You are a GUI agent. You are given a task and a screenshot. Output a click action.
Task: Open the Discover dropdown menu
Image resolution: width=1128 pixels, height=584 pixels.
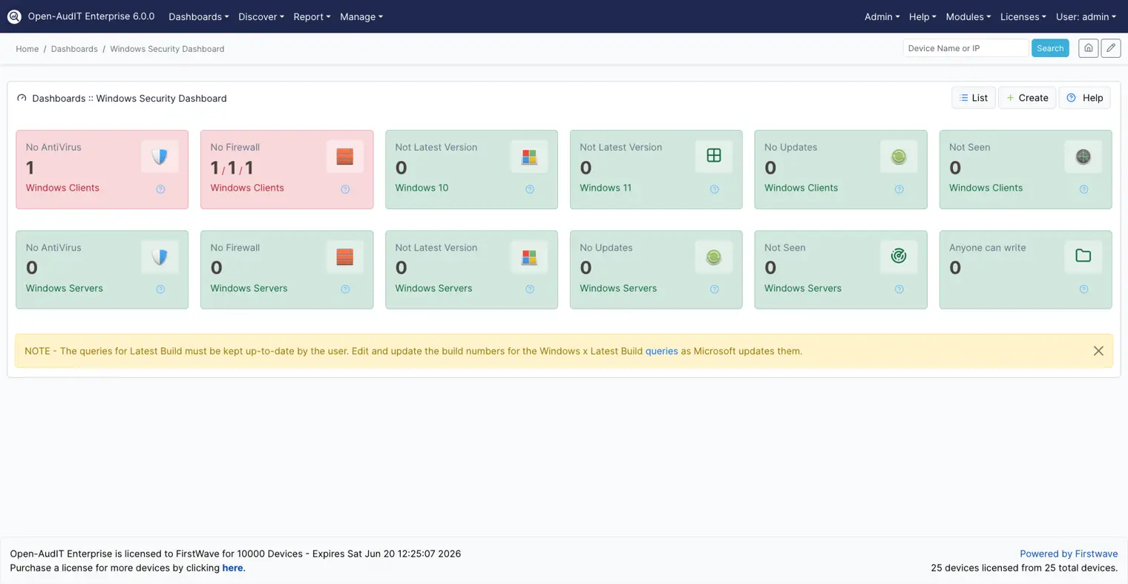coord(261,16)
